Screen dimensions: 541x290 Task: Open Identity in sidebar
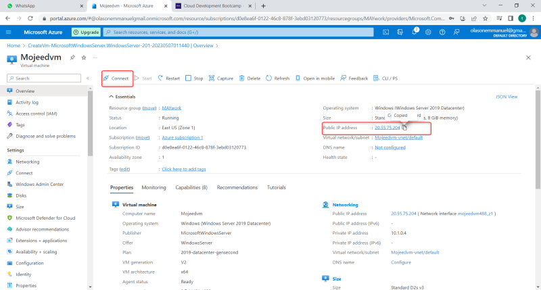click(x=24, y=274)
